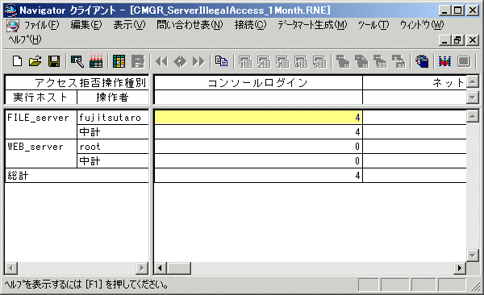The height and width of the screenshot is (295, 484).
Task: Click the コンソールログイン column header
Action: (x=258, y=83)
